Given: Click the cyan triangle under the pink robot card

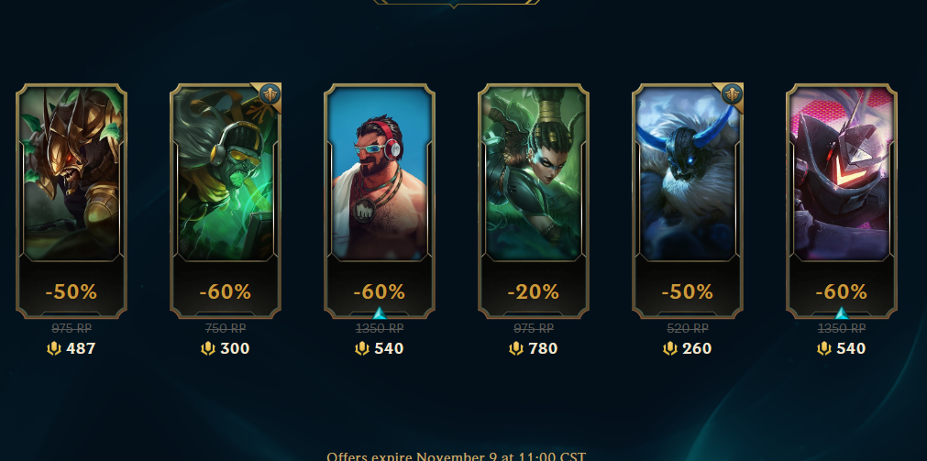Looking at the screenshot, I should coord(842,313).
